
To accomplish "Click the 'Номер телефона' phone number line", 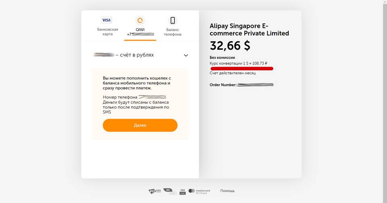I will tap(134, 97).
